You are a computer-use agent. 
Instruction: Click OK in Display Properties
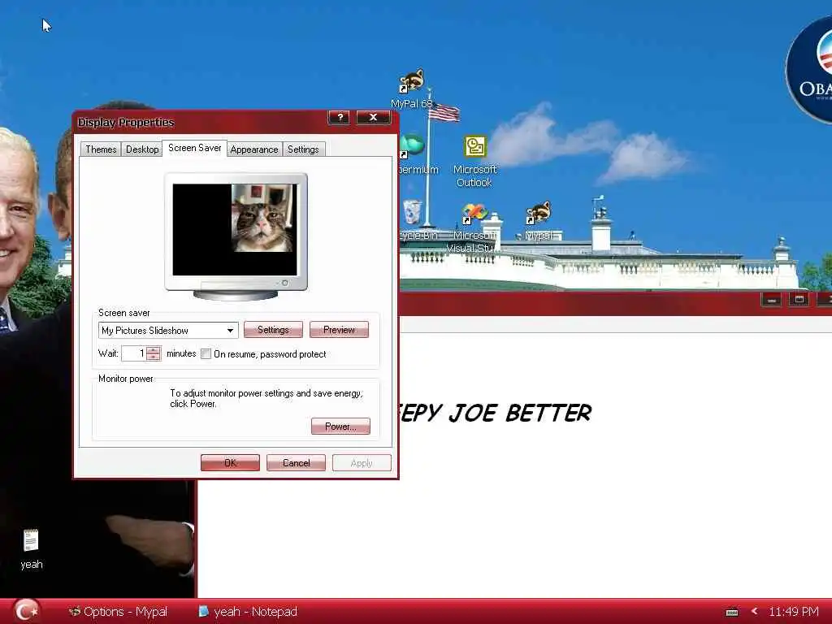click(230, 462)
